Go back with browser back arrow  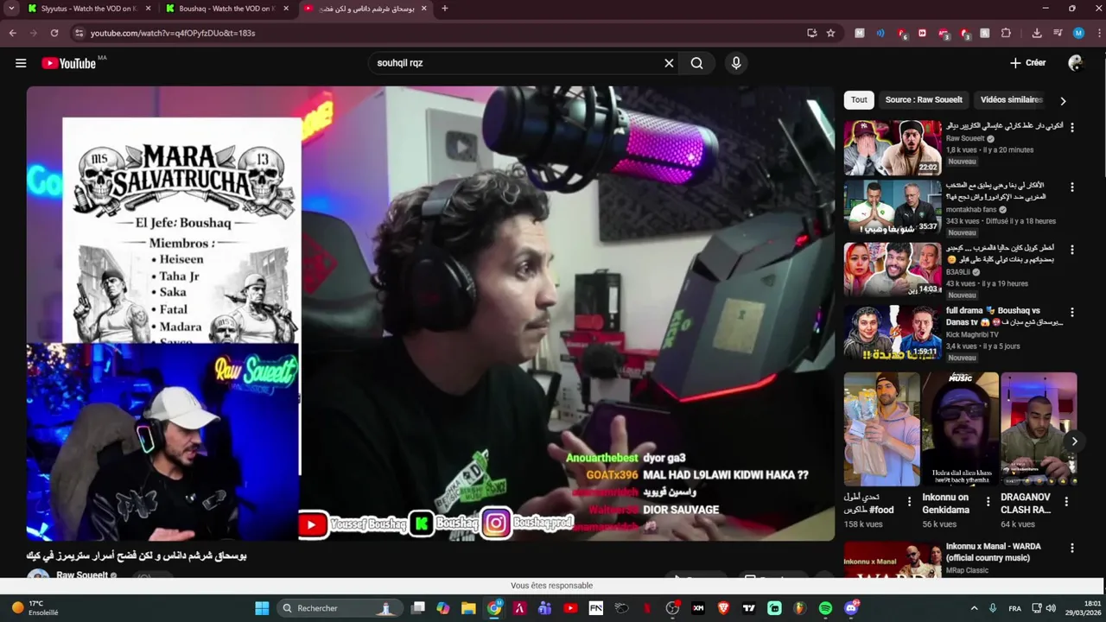click(12, 33)
